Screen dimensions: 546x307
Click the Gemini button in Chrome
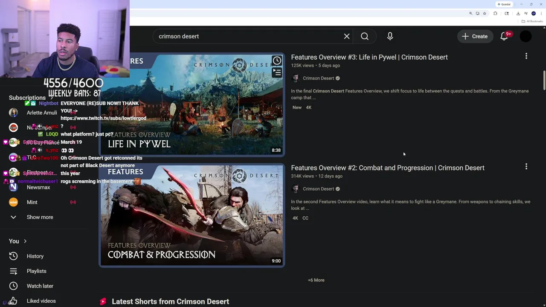pyautogui.click(x=504, y=4)
